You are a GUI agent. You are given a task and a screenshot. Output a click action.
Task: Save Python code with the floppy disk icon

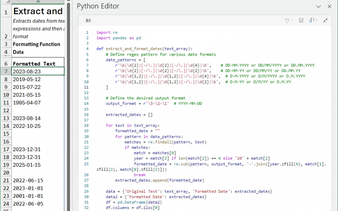point(301,21)
